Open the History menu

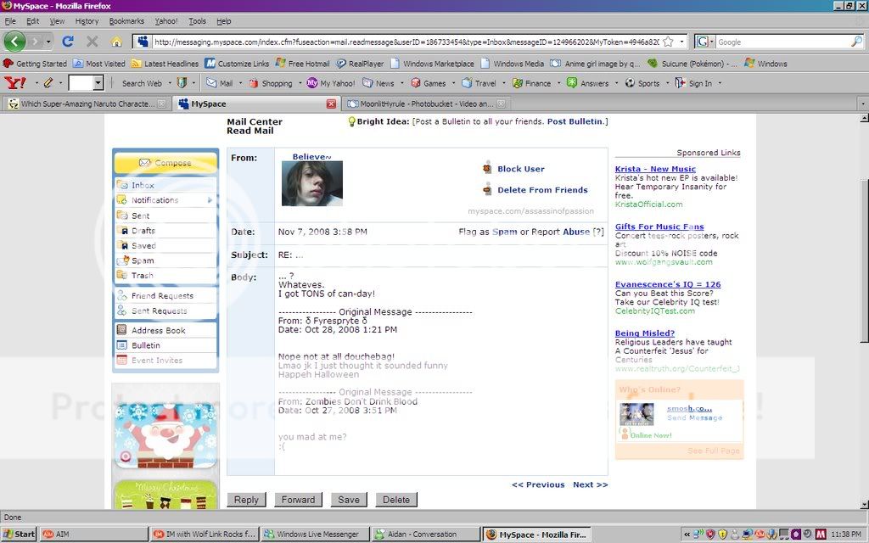(87, 21)
